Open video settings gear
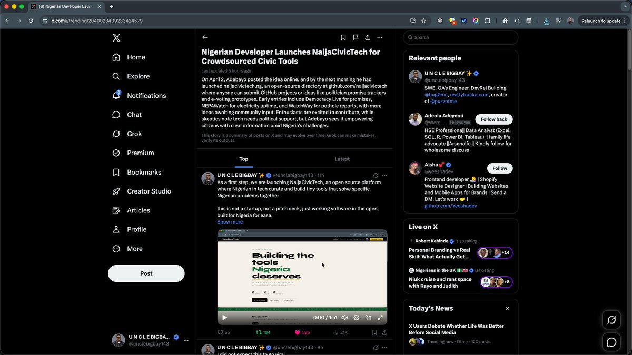This screenshot has width=632, height=355. click(x=357, y=318)
